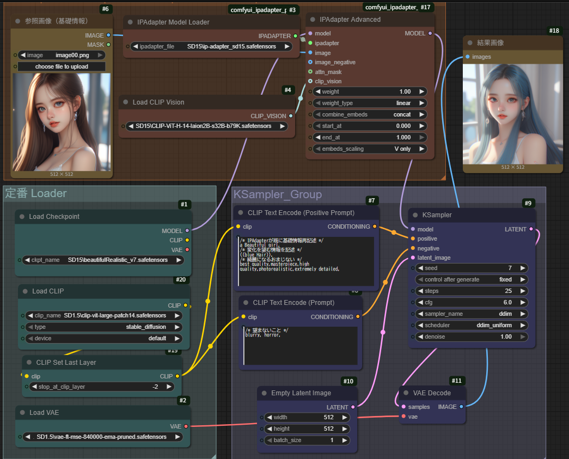569x459 pixels.
Task: Switch the combine_embeds concat value
Action: click(368, 115)
